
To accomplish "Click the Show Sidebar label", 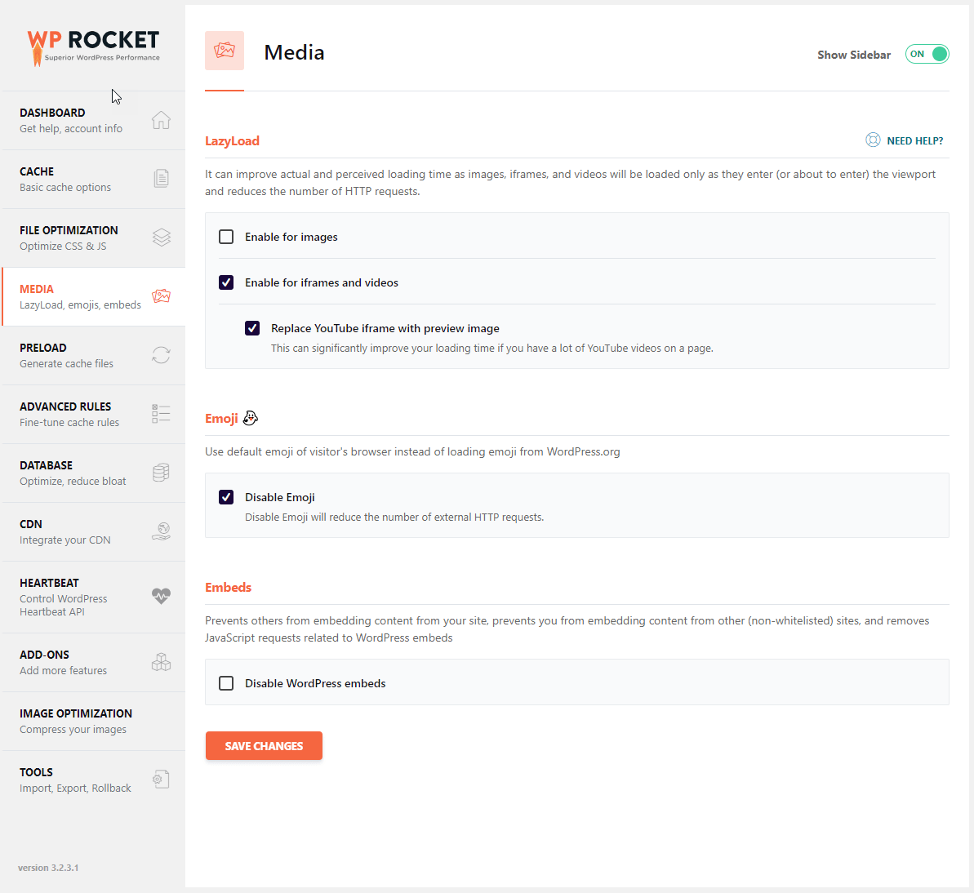I will click(853, 55).
